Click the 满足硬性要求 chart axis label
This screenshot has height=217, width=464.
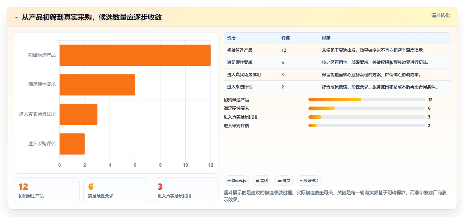tap(42, 85)
